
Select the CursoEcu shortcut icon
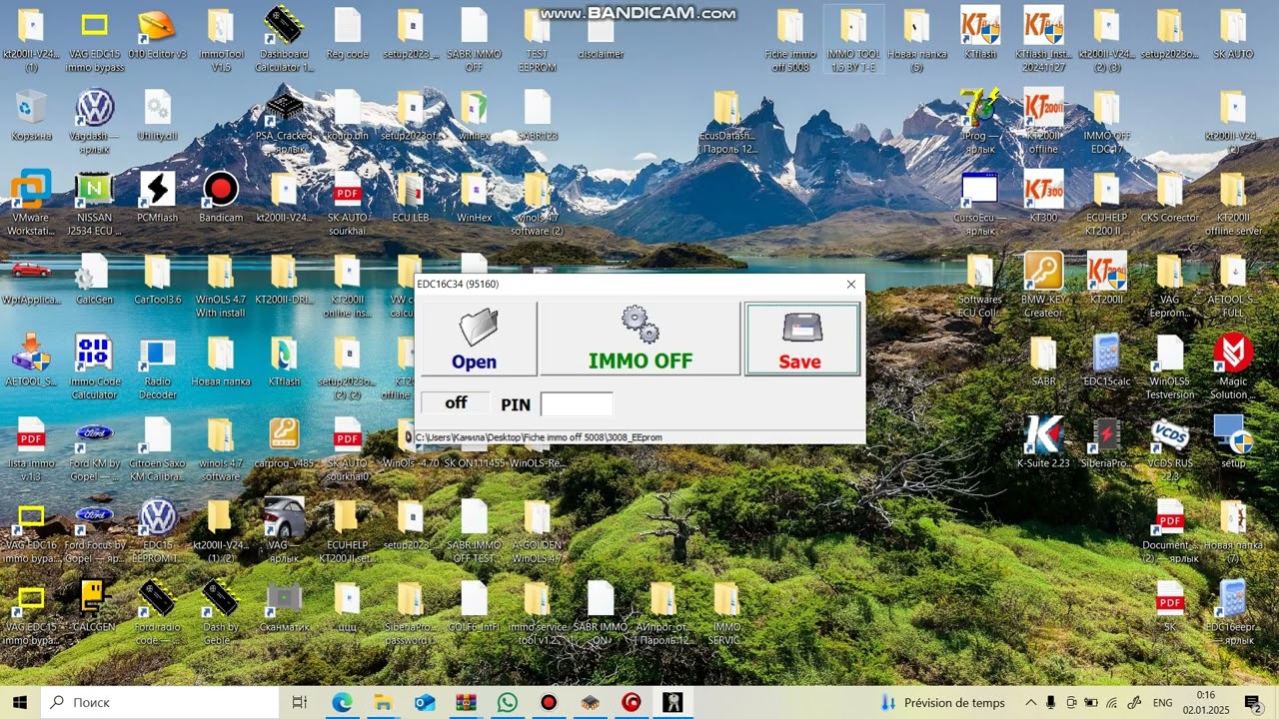[x=980, y=204]
